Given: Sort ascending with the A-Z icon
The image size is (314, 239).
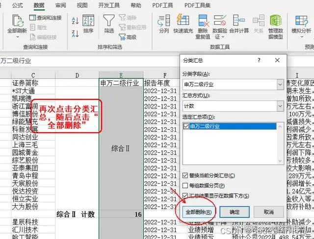Looking at the screenshot, I should click(x=75, y=21).
